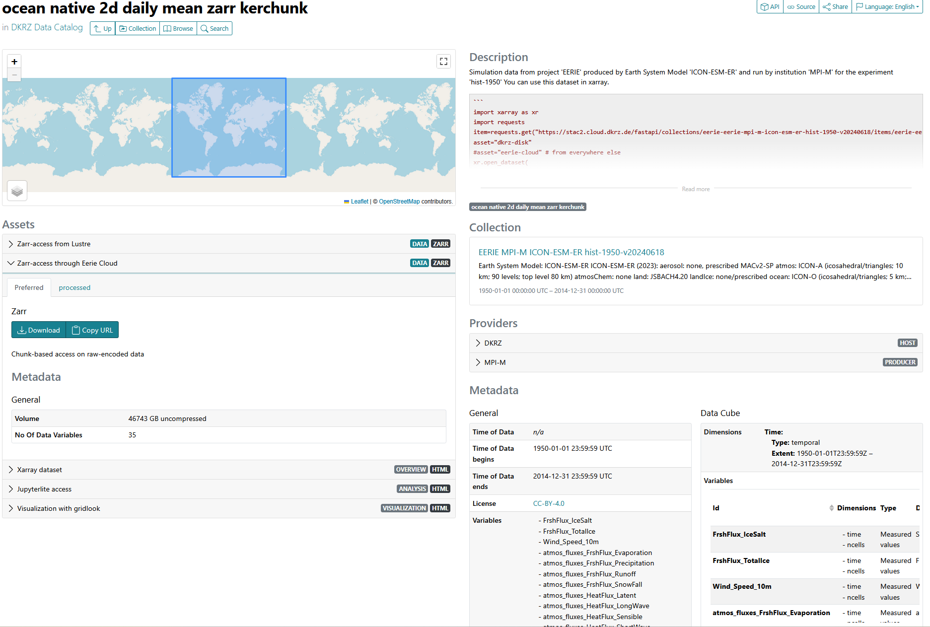Click the API button
Image resolution: width=930 pixels, height=627 pixels.
(x=770, y=6)
